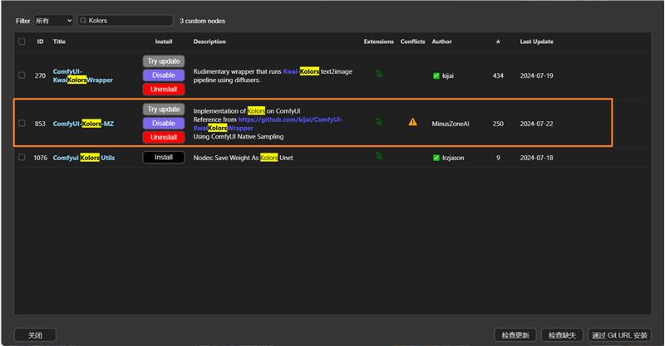The image size is (665, 346).
Task: Check the box for node ID 270
Action: (x=22, y=75)
